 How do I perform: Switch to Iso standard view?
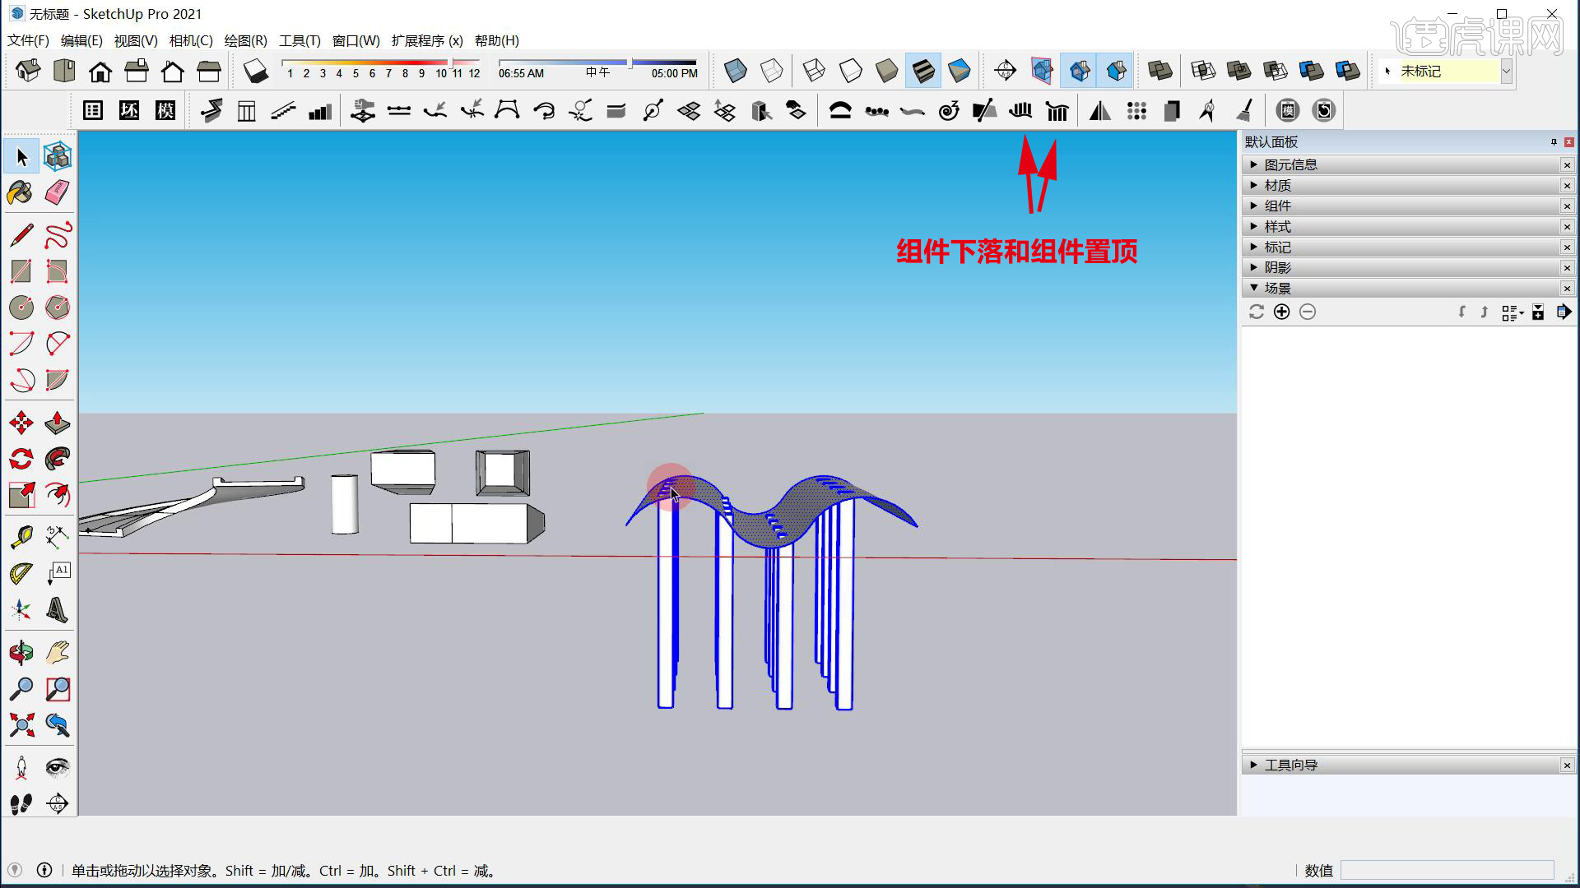coord(28,72)
